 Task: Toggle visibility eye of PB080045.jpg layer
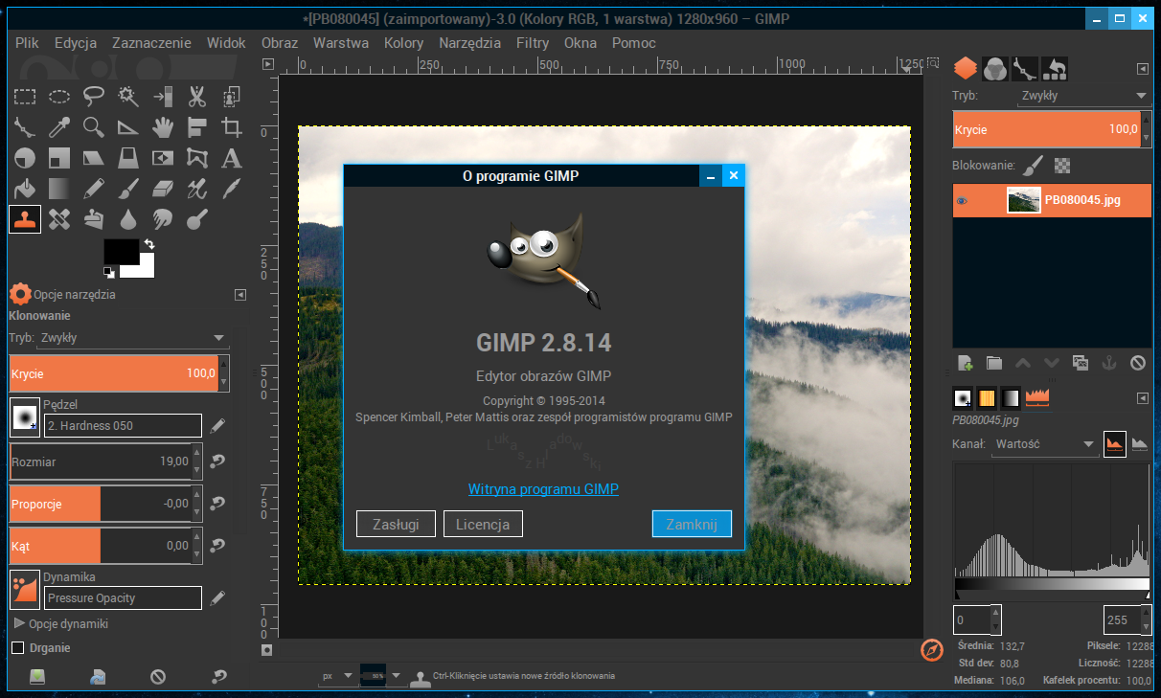click(x=963, y=201)
